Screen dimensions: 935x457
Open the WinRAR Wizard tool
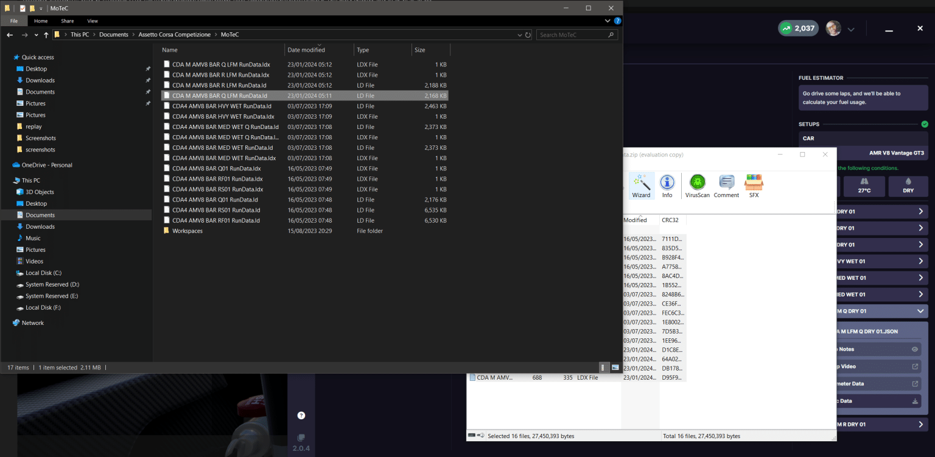pos(641,186)
